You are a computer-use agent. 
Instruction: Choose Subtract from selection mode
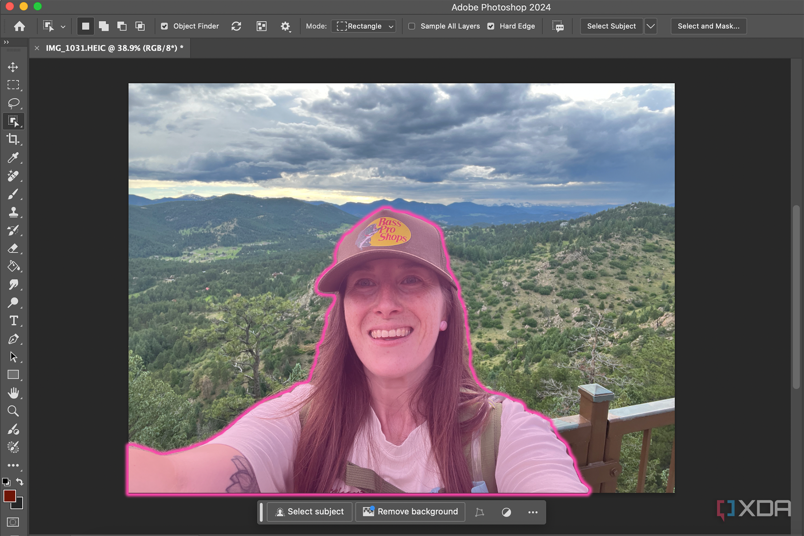click(x=122, y=26)
